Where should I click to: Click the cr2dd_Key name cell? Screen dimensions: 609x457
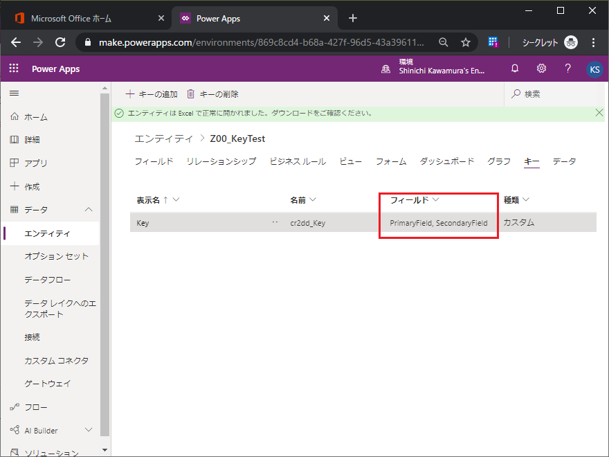(x=307, y=223)
